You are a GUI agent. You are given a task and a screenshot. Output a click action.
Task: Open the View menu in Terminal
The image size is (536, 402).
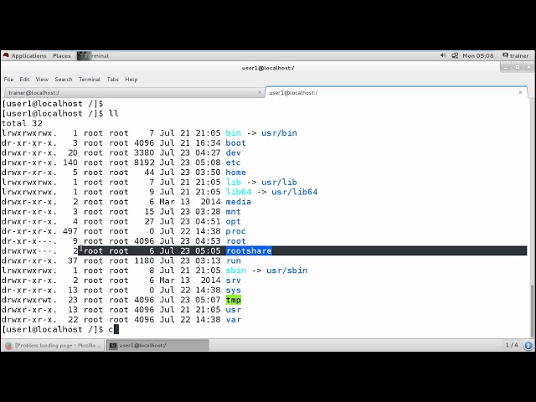pyautogui.click(x=42, y=80)
